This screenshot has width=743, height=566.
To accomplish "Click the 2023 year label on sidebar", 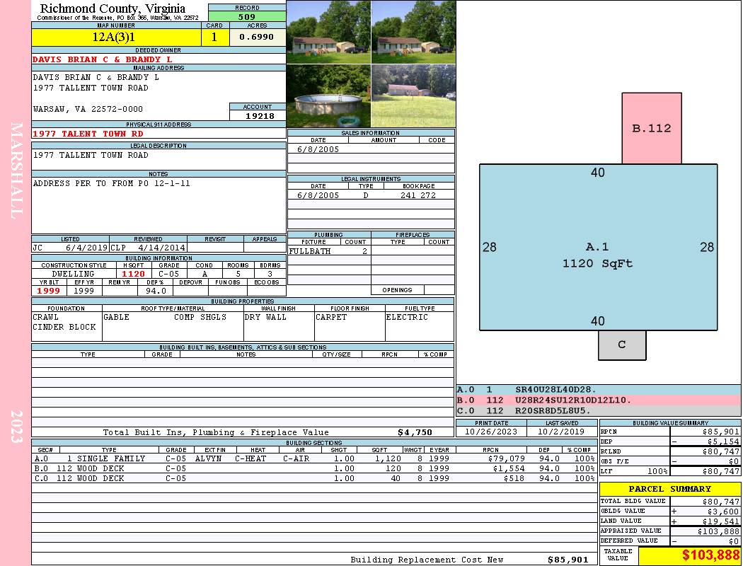I will point(16,427).
